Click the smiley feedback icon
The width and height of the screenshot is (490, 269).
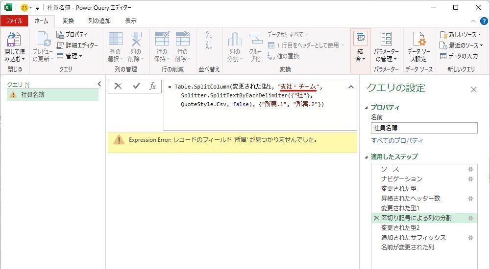point(24,7)
